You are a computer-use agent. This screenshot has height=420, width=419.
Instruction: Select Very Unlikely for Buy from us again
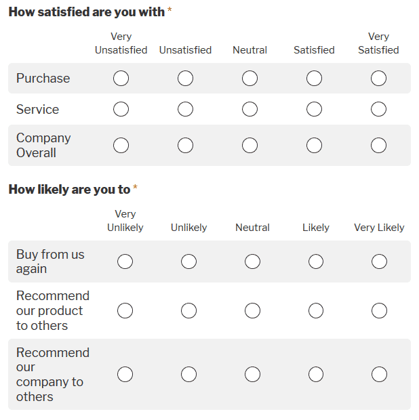[125, 261]
